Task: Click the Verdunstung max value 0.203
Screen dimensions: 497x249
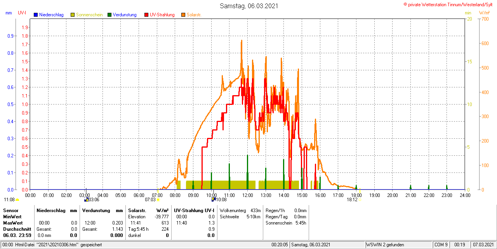Action: coord(117,223)
